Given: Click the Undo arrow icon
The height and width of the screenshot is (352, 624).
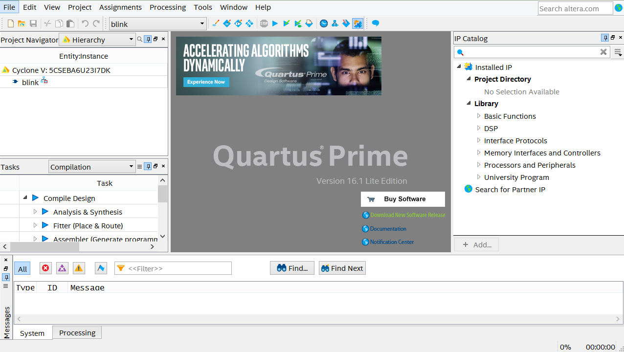Looking at the screenshot, I should pos(85,23).
